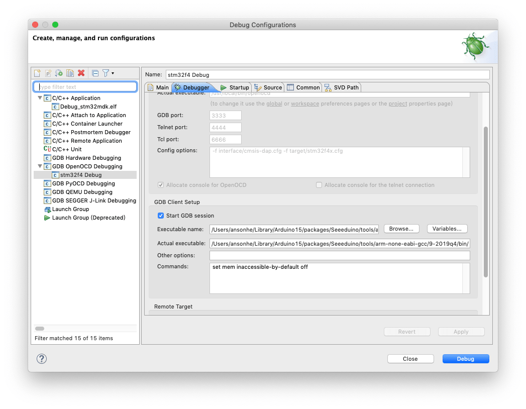This screenshot has width=526, height=409.
Task: Click the Config options text area
Action: click(x=340, y=162)
